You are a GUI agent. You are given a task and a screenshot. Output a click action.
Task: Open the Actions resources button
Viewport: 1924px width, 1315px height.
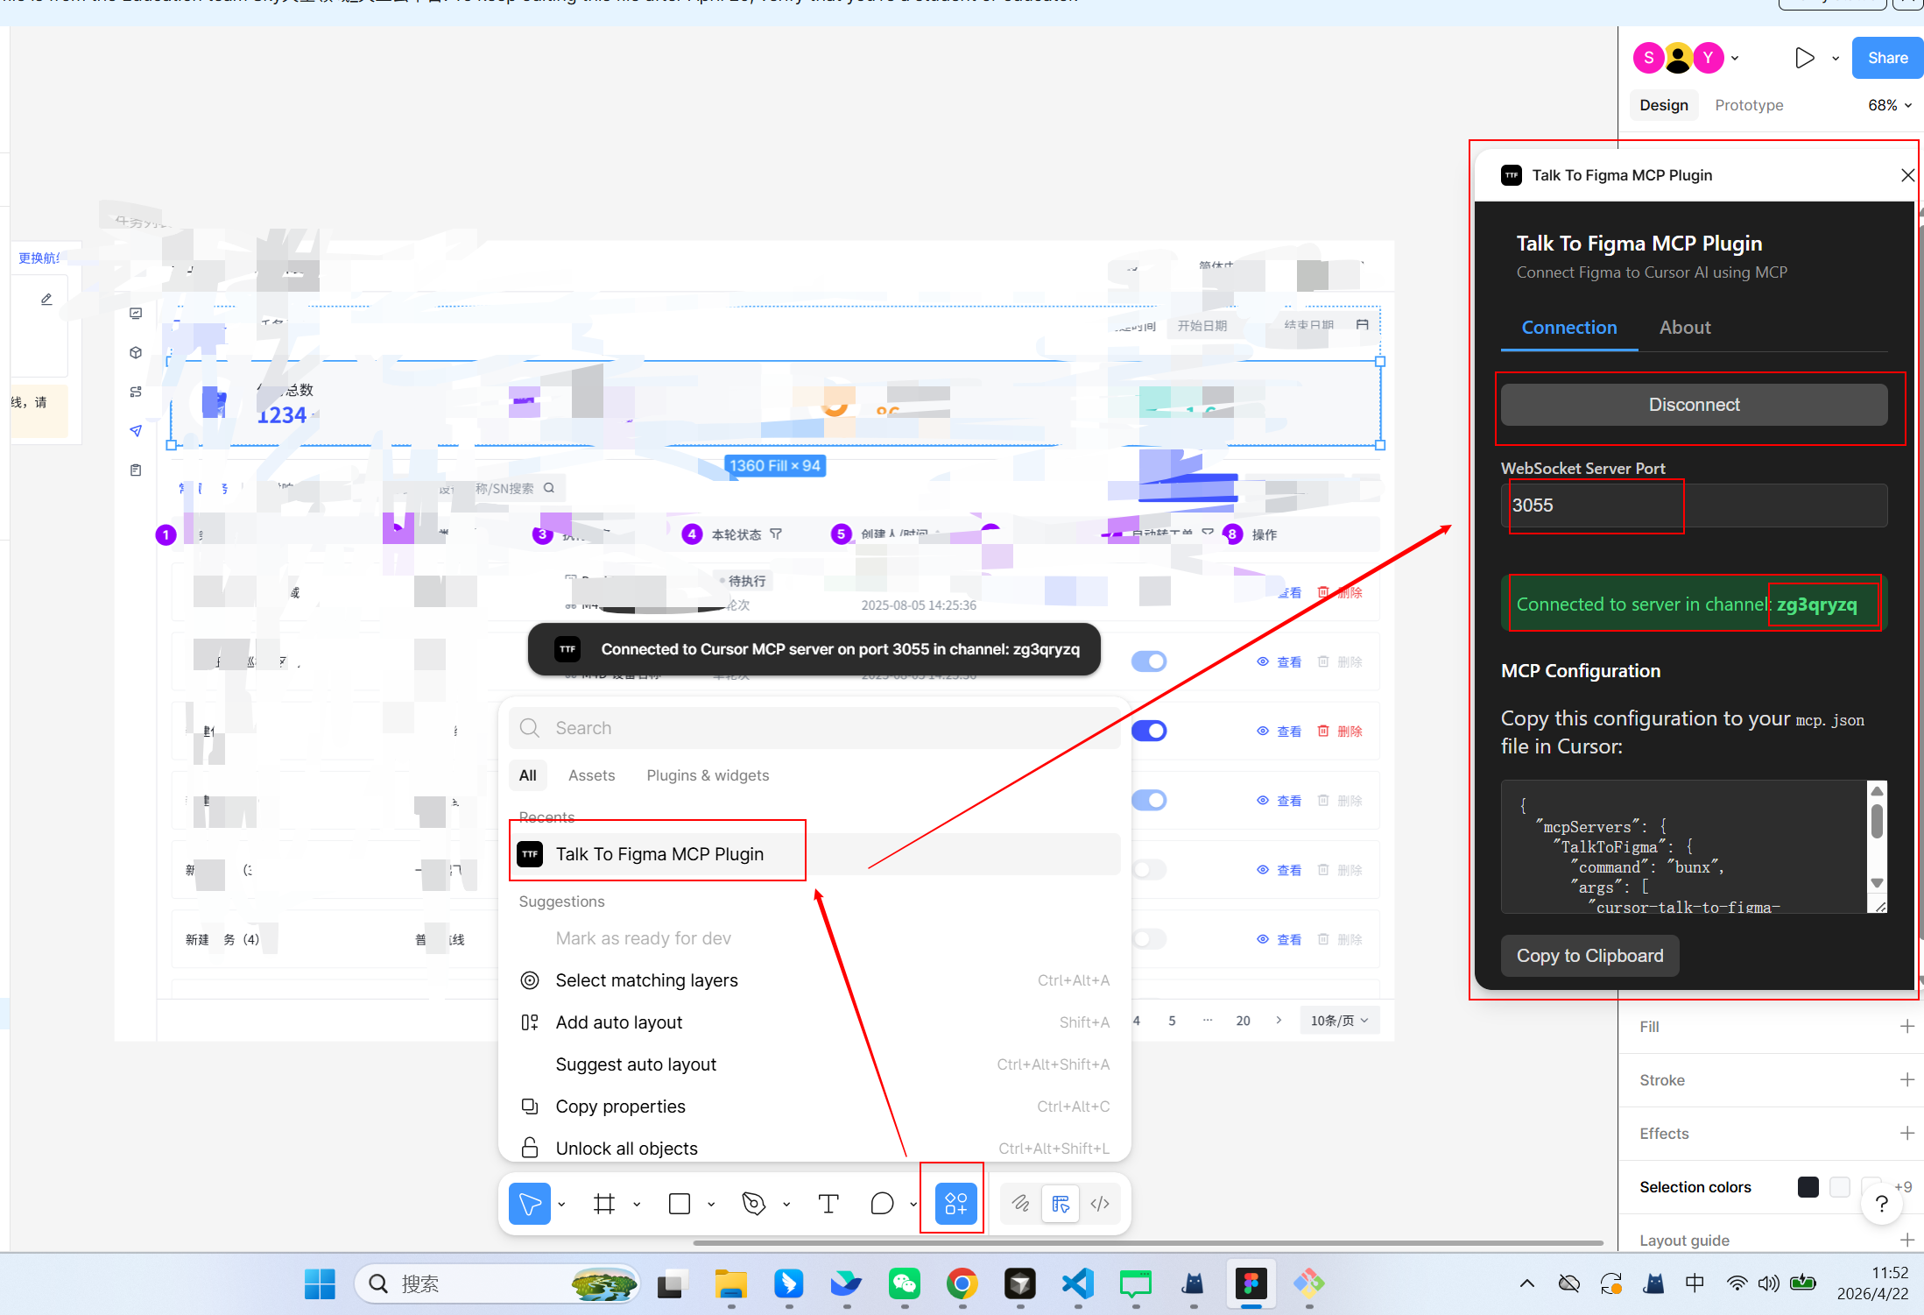[x=955, y=1204]
